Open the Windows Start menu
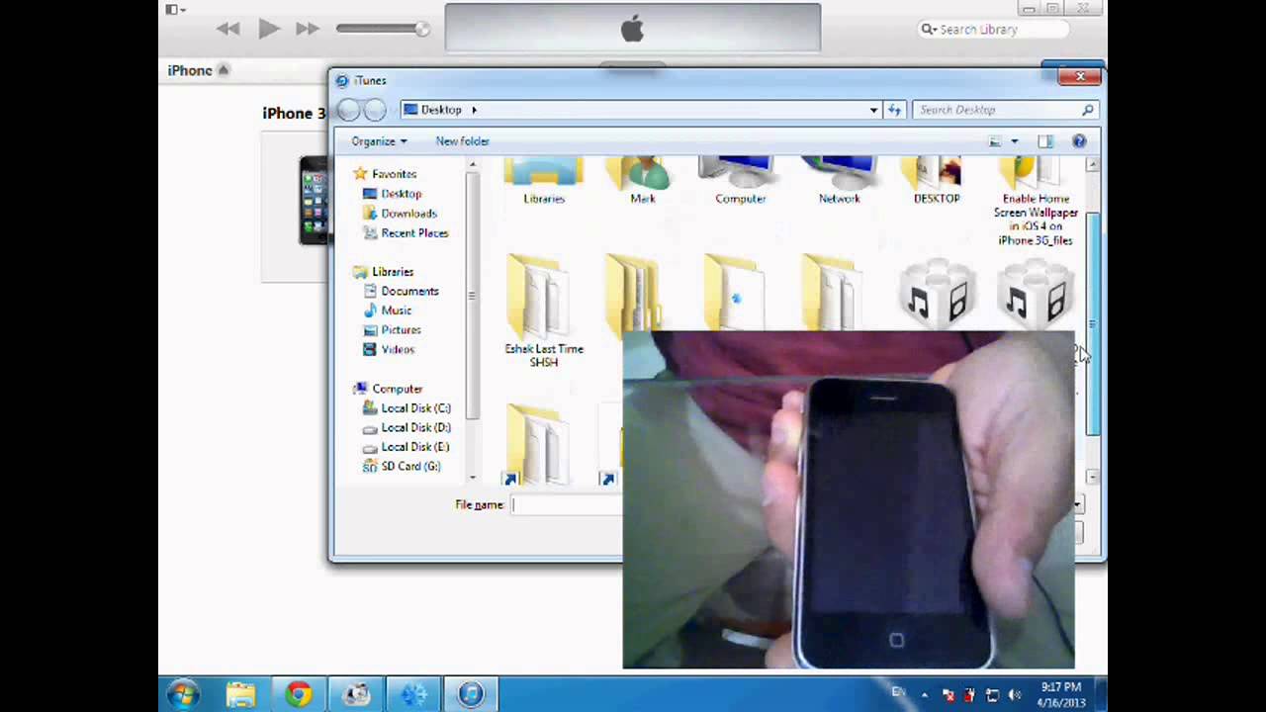Screen dimensions: 1266x712 point(184,694)
